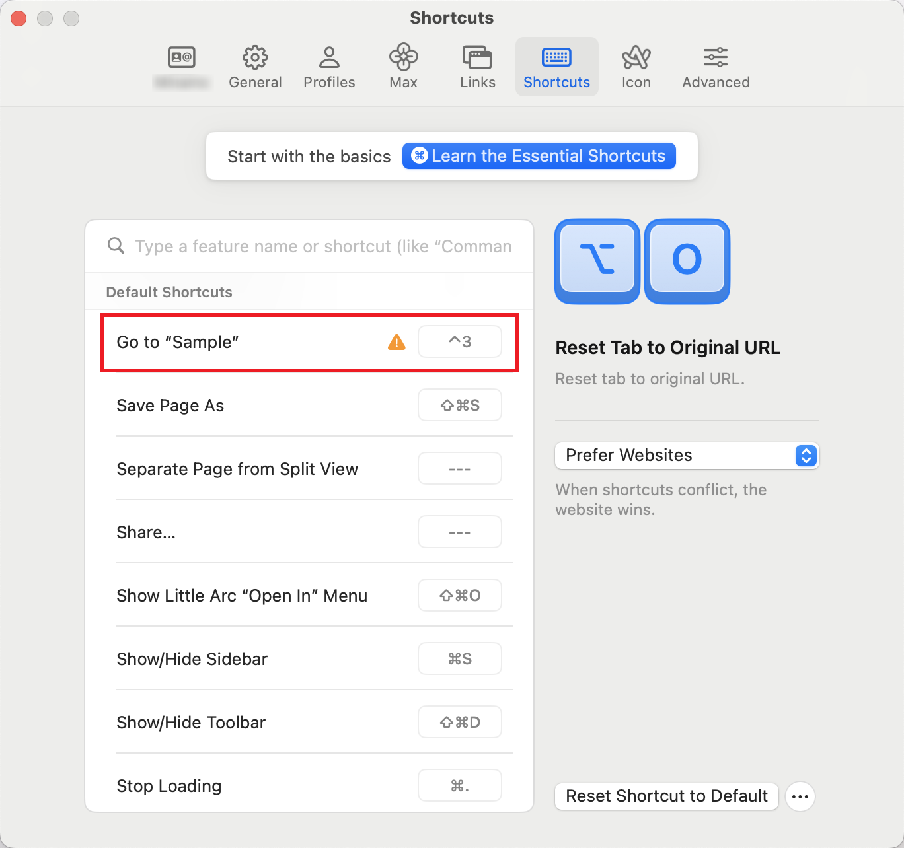This screenshot has width=904, height=848.
Task: Open the Profiles person icon
Action: click(x=329, y=58)
